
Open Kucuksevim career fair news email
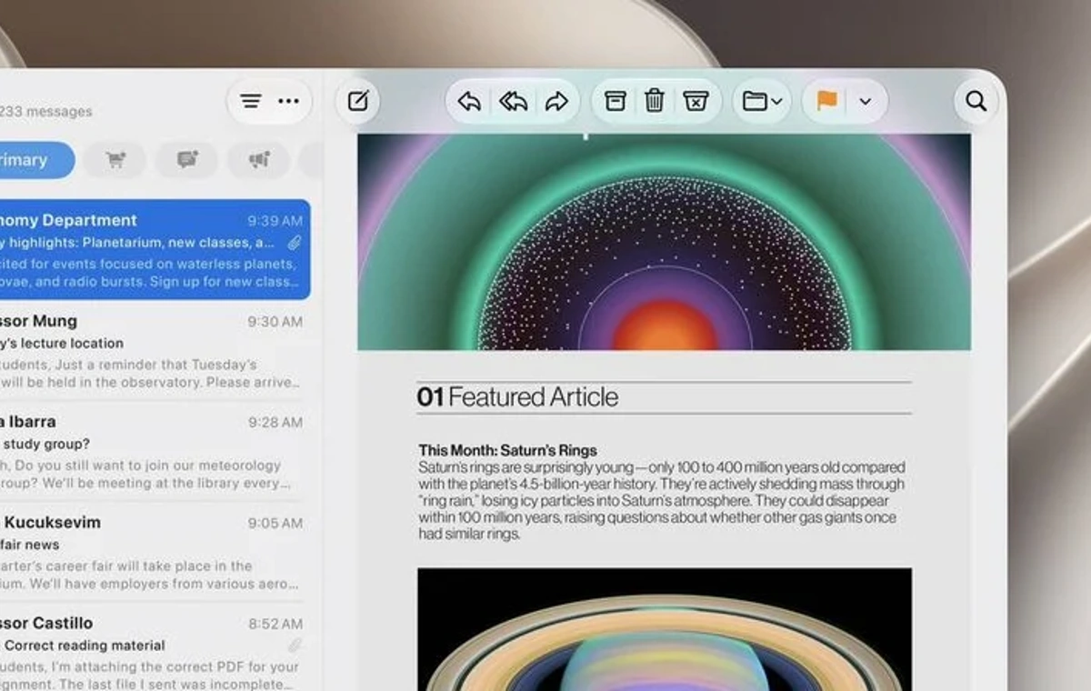[x=155, y=553]
